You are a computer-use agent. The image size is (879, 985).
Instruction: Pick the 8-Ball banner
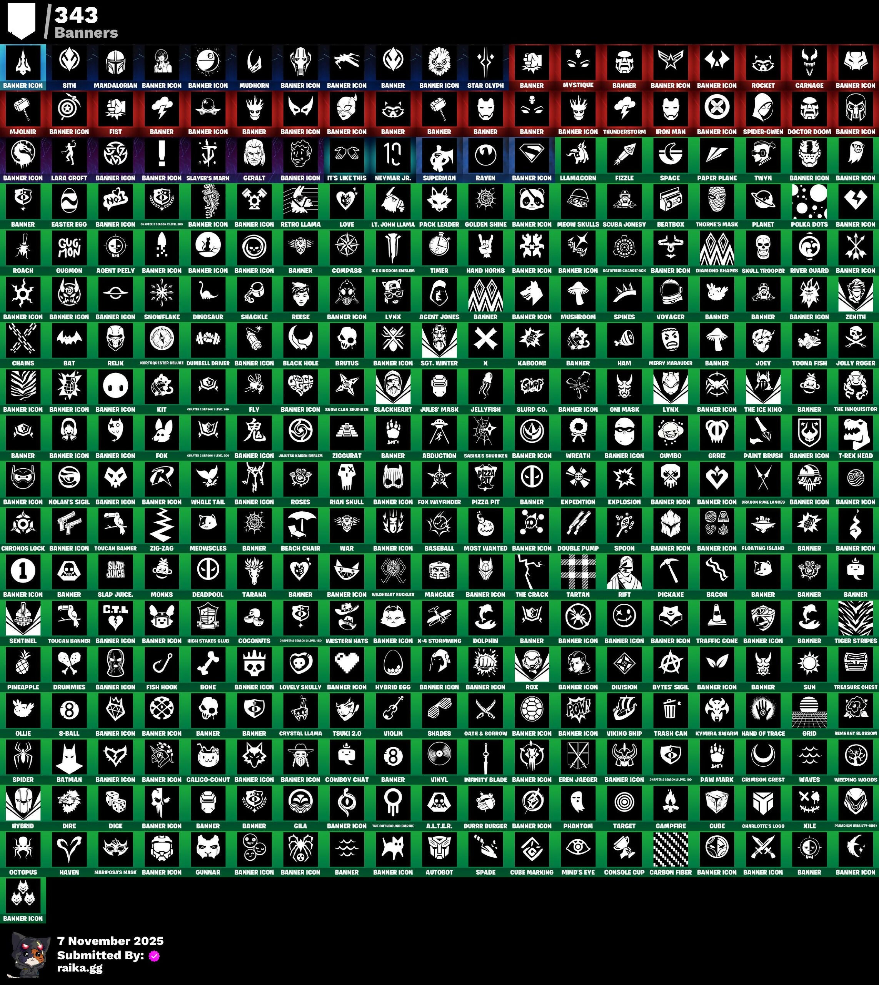click(x=69, y=711)
